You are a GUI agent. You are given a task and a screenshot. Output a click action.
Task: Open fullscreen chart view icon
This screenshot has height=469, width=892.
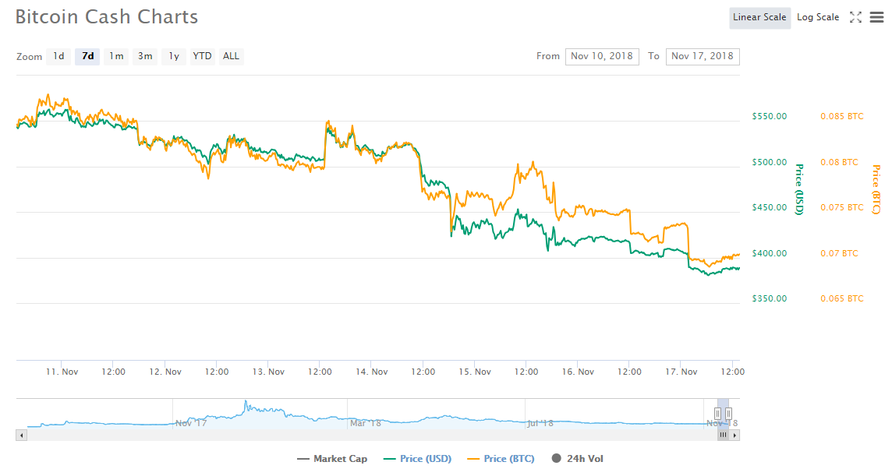click(x=855, y=17)
